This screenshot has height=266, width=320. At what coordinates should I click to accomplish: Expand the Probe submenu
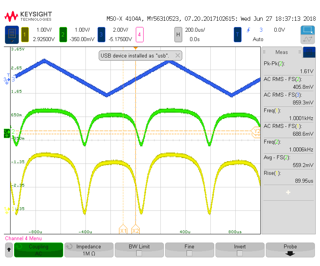click(x=290, y=250)
